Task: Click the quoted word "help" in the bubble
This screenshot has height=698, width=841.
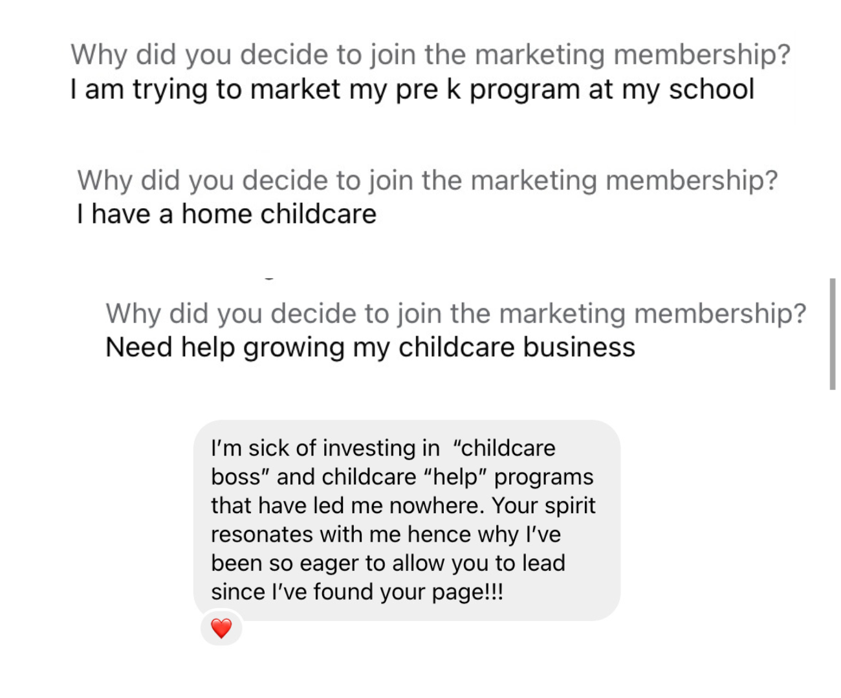Action: 455,477
